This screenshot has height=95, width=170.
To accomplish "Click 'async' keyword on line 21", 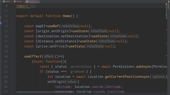I will tap(39, 61).
